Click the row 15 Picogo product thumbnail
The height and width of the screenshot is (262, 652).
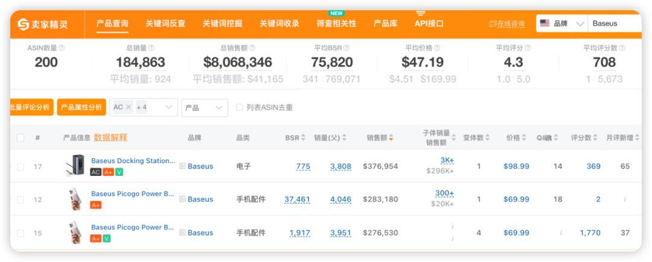(75, 232)
